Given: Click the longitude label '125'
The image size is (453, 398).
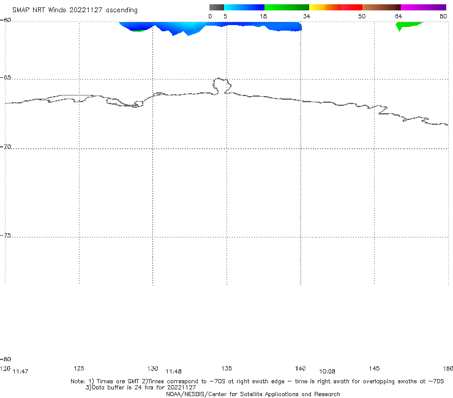Looking at the screenshot, I should (79, 369).
